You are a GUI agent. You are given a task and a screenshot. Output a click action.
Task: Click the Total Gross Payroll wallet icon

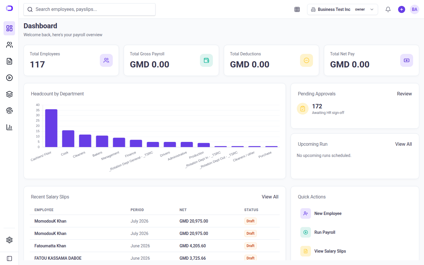pyautogui.click(x=206, y=60)
